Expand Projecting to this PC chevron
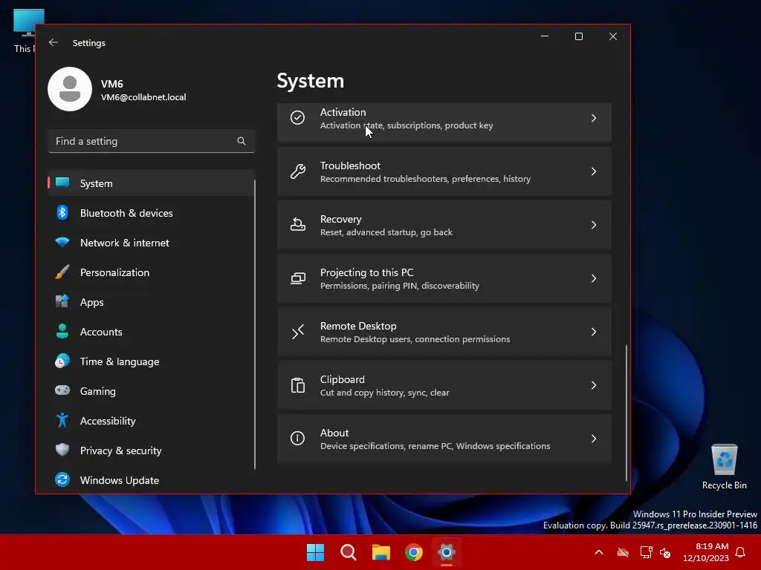 click(593, 278)
